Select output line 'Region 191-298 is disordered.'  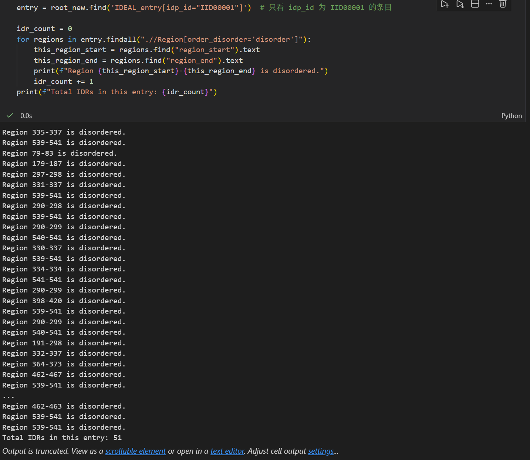[64, 343]
